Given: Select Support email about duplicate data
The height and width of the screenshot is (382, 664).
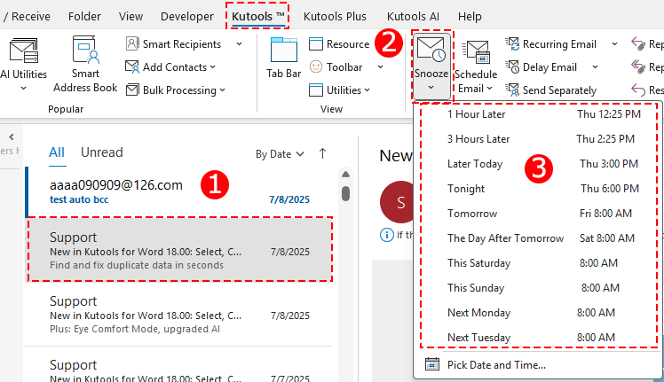Looking at the screenshot, I should click(179, 250).
